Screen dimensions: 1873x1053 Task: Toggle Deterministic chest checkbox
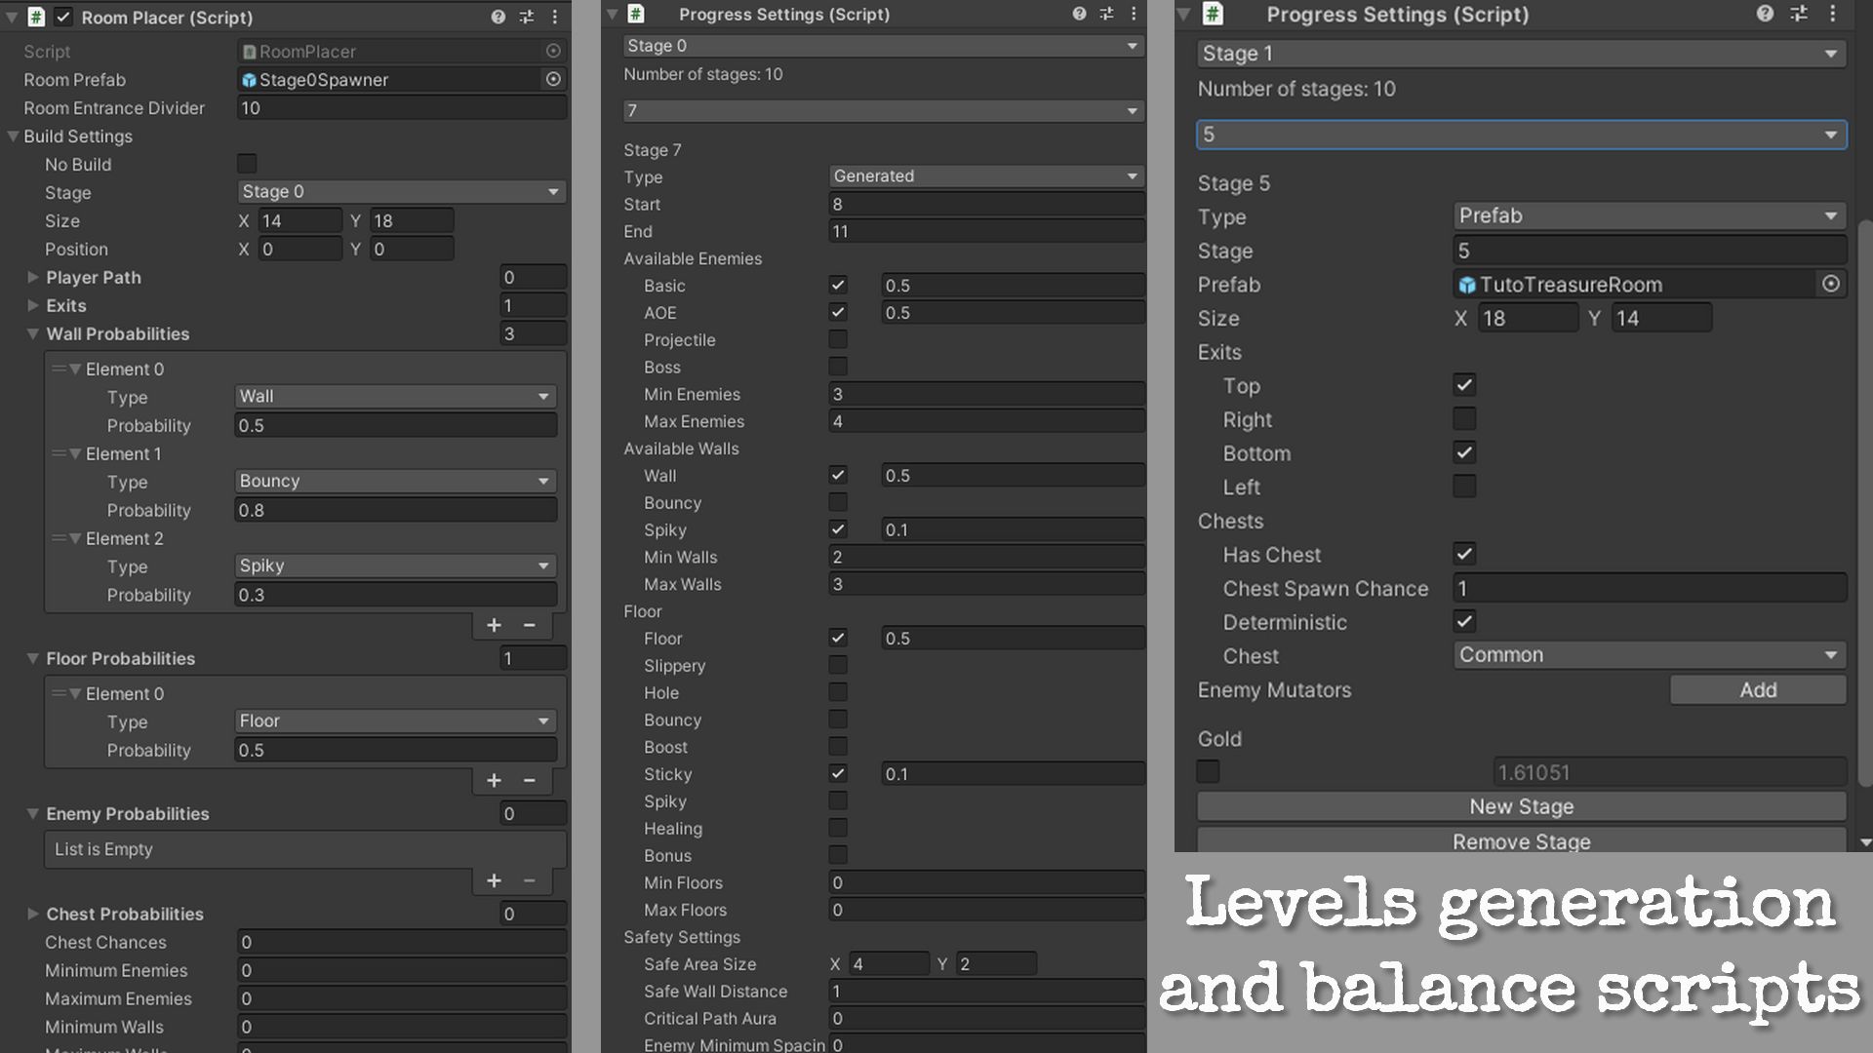[1464, 621]
